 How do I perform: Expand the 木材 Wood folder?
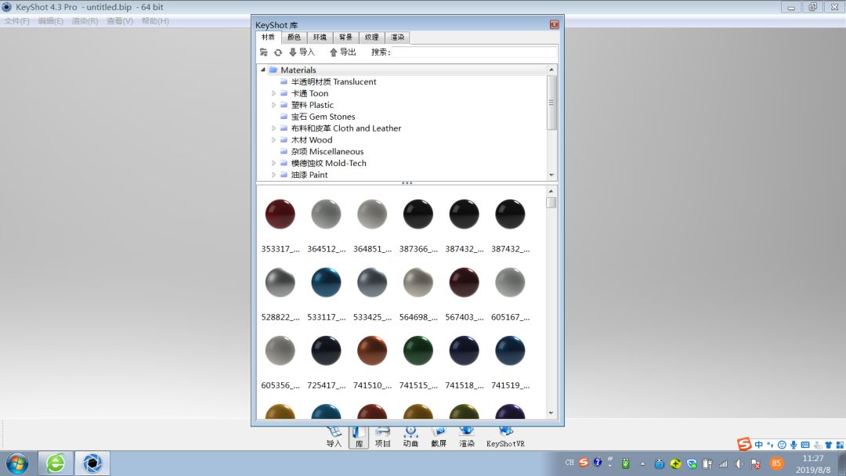pyautogui.click(x=273, y=139)
